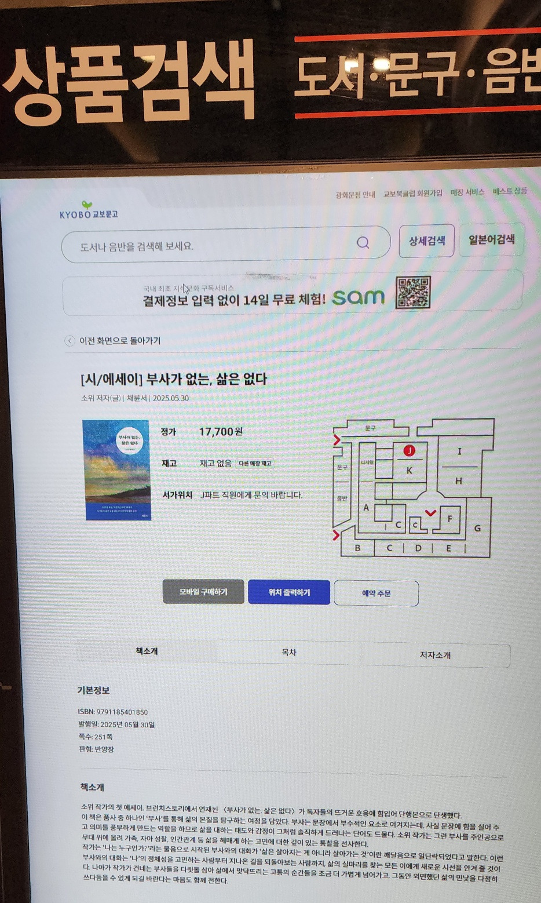Viewport: 541px width, 903px height.
Task: Tap the 예약 주문 button
Action: (376, 593)
